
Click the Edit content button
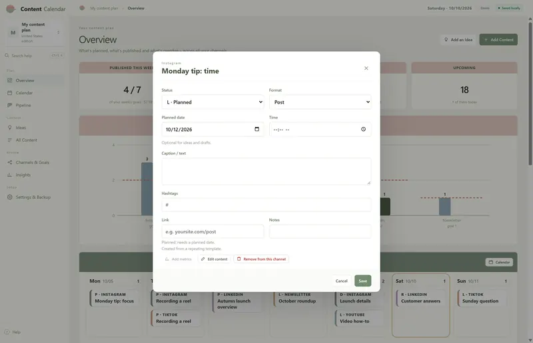tap(214, 259)
